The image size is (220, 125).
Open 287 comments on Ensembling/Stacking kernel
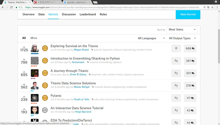(x=190, y=61)
